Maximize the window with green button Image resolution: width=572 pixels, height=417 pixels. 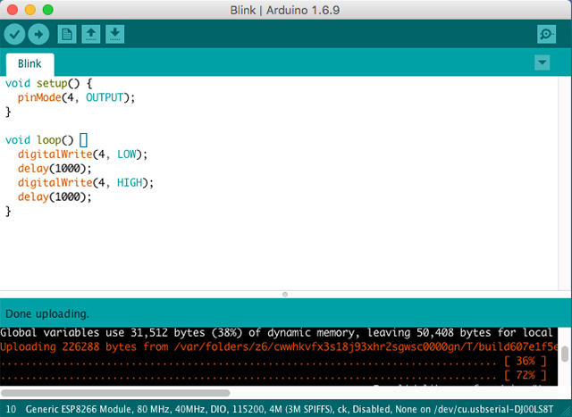[x=48, y=10]
